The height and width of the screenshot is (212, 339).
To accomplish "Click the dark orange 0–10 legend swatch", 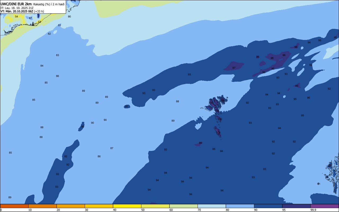I will (x=14, y=206).
